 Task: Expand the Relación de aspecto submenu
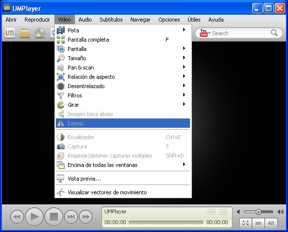(x=123, y=77)
